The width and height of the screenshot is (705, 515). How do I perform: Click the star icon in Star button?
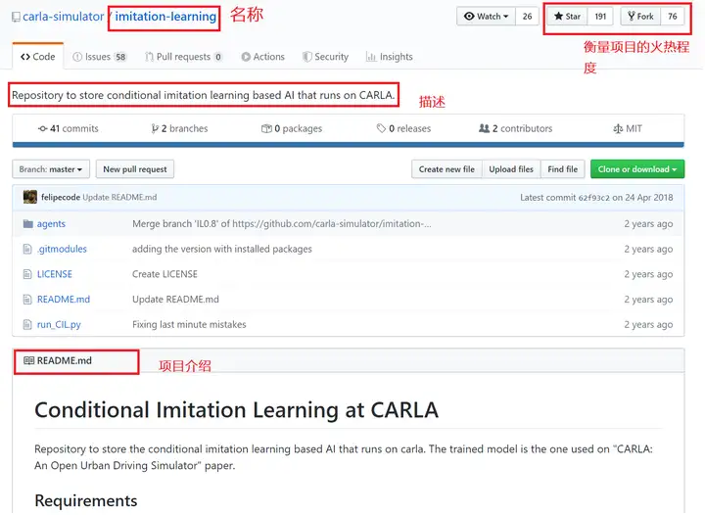coord(558,17)
